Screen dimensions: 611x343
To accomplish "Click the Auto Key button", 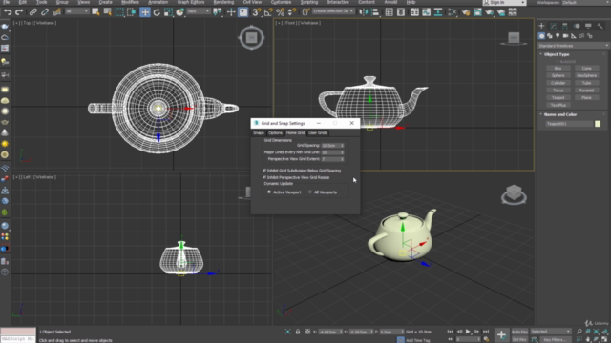I will 519,332.
